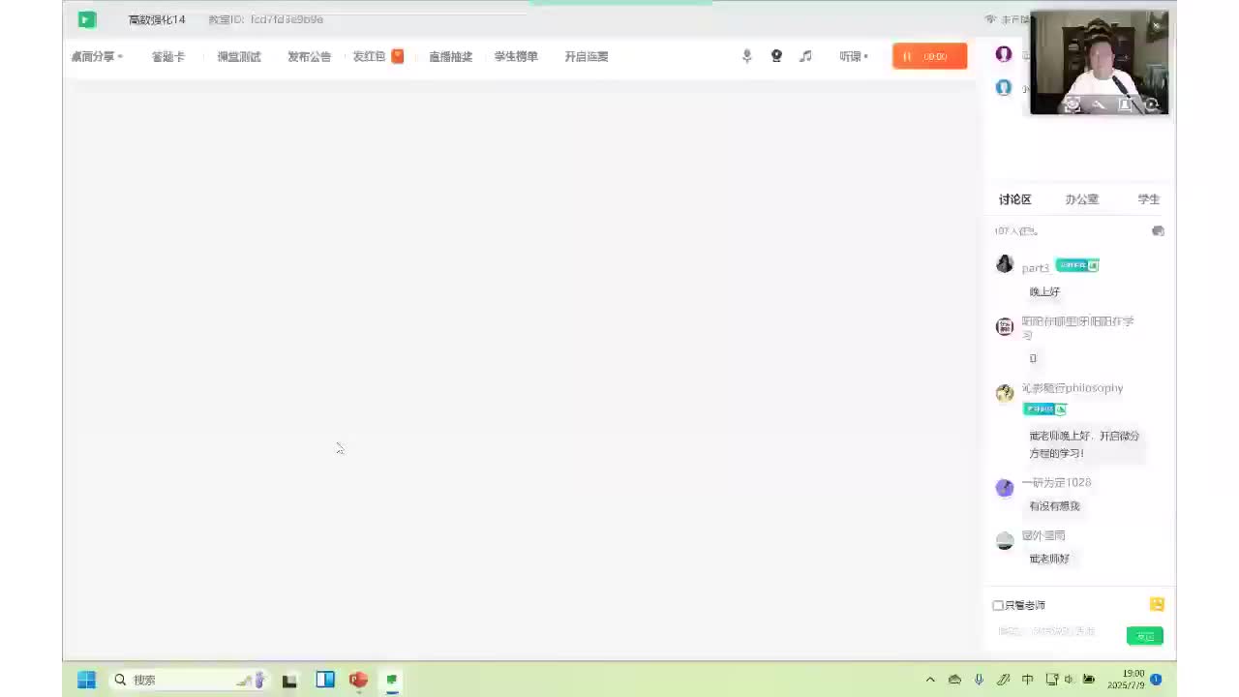Click the 中 input method indicator
The width and height of the screenshot is (1239, 697).
[1027, 680]
